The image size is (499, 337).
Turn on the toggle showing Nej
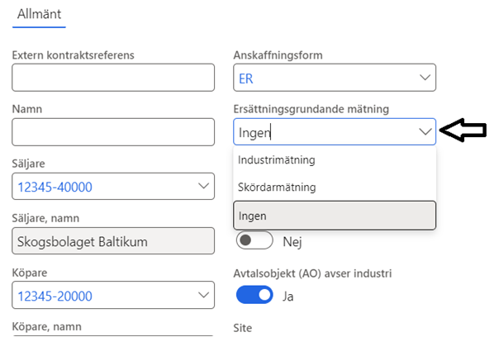(x=255, y=241)
